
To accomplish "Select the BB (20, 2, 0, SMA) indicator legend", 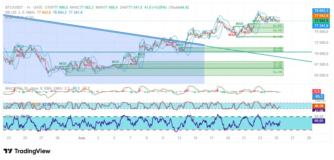I will click(x=20, y=12).
